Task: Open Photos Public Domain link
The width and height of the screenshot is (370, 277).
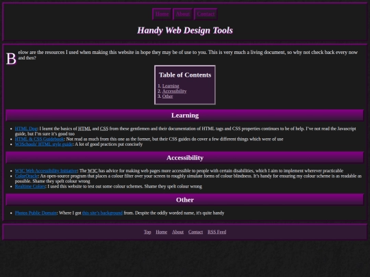Action: pos(36,213)
